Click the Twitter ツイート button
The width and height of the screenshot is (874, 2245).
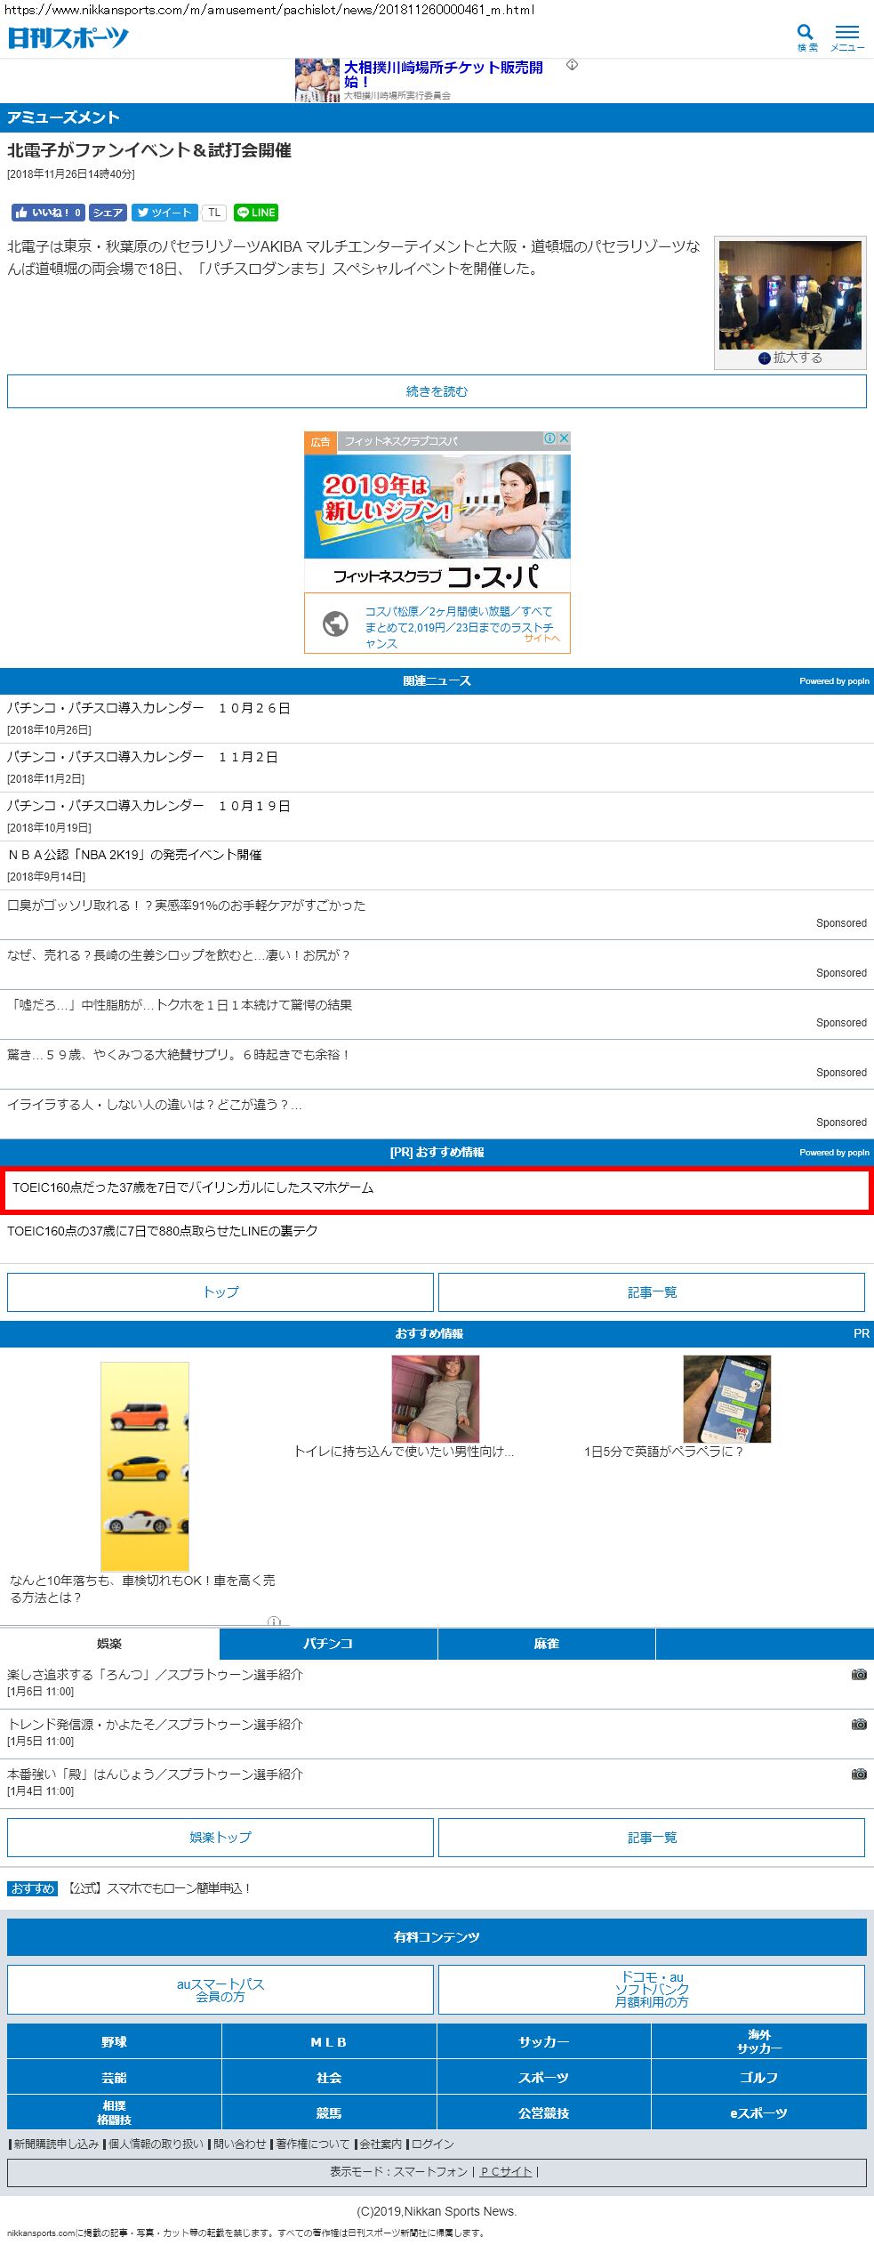164,213
